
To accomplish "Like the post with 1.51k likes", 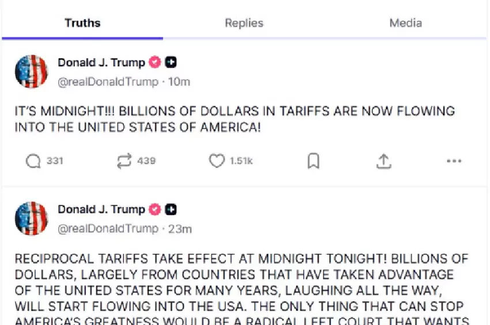I will (217, 161).
